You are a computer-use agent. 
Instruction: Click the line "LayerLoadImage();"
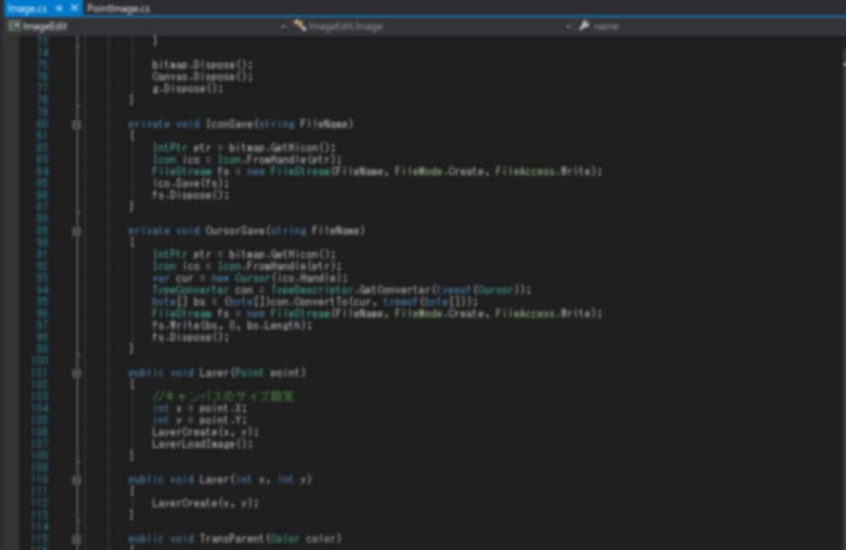point(202,443)
